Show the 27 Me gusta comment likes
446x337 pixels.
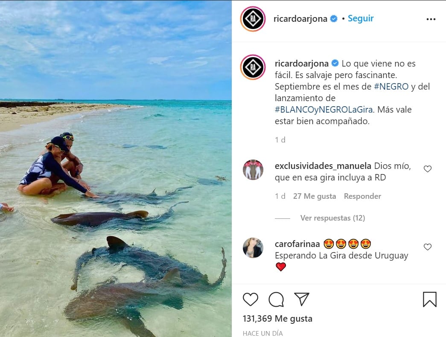(314, 196)
